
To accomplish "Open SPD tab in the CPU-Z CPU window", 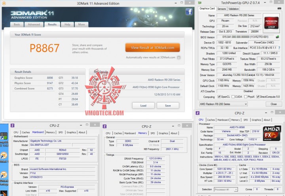I will pos(245,120).
